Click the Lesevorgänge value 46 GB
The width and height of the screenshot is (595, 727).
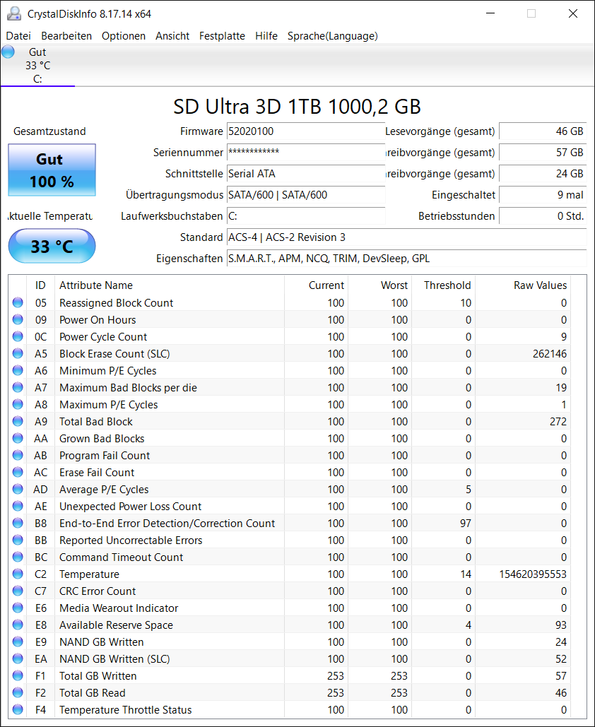pyautogui.click(x=543, y=131)
